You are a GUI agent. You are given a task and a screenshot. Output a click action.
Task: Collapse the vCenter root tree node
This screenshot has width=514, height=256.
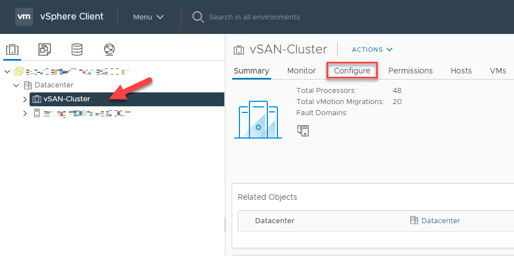[7, 72]
